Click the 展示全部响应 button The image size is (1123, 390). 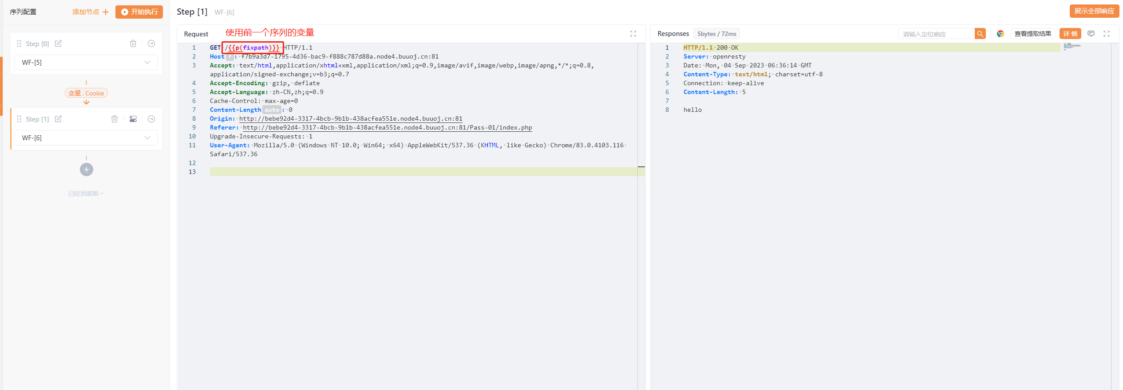tap(1094, 11)
